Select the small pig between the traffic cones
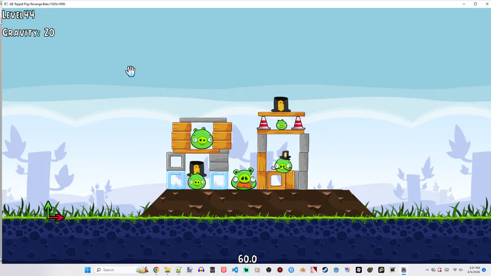Viewport: 491px width, 276px height. tap(282, 124)
